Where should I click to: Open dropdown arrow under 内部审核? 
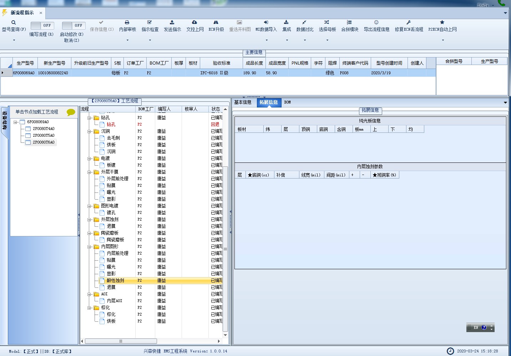[127, 40]
